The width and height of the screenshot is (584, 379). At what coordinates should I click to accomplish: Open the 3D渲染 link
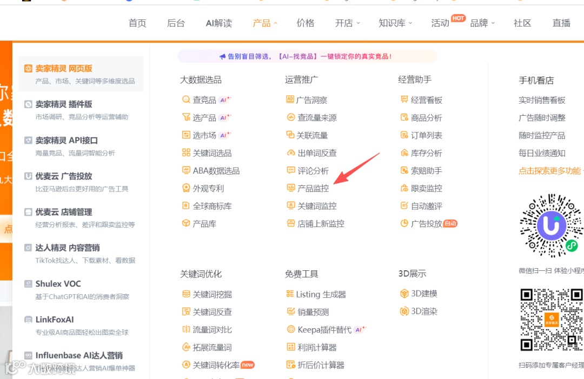pos(419,311)
